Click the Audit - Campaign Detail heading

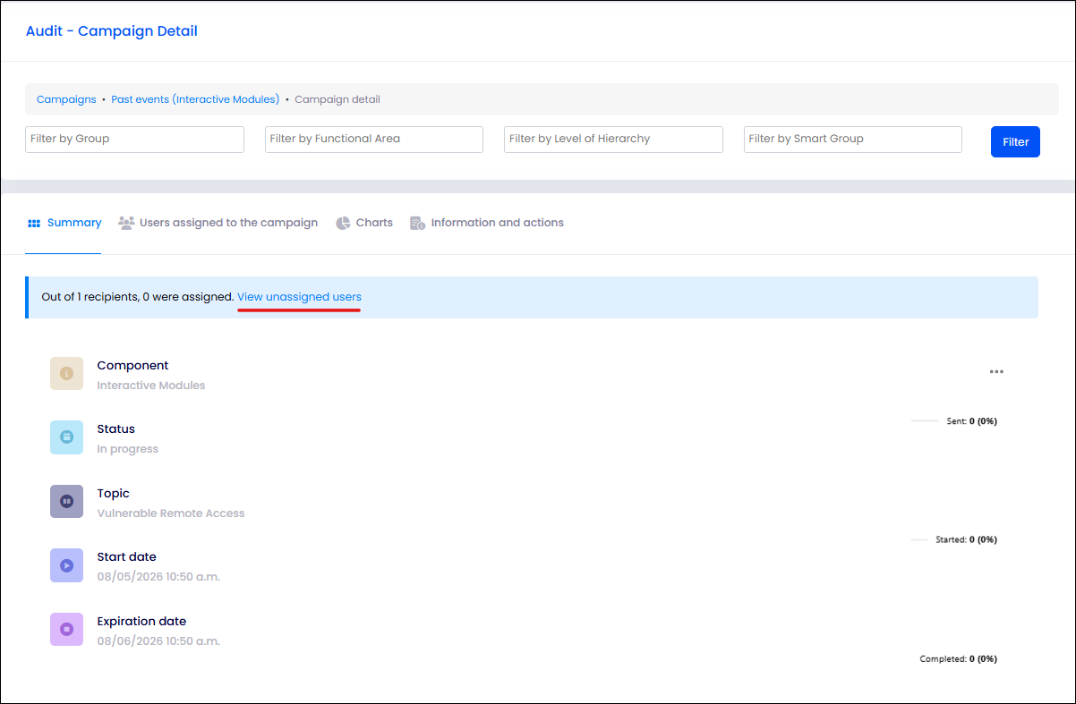click(111, 31)
